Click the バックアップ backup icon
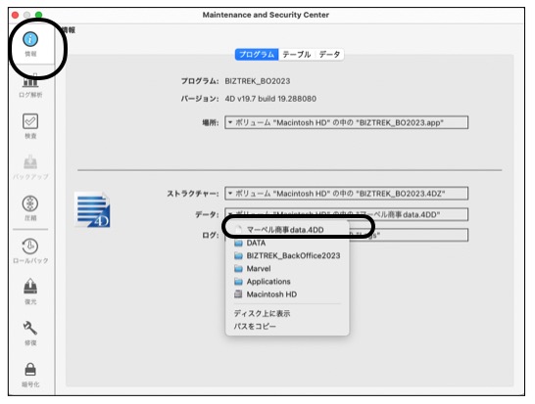Screen dimensions: 535x404 click(30, 167)
